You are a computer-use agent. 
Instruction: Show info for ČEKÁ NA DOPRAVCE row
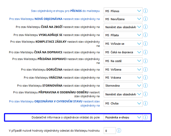pyautogui.click(x=145, y=52)
